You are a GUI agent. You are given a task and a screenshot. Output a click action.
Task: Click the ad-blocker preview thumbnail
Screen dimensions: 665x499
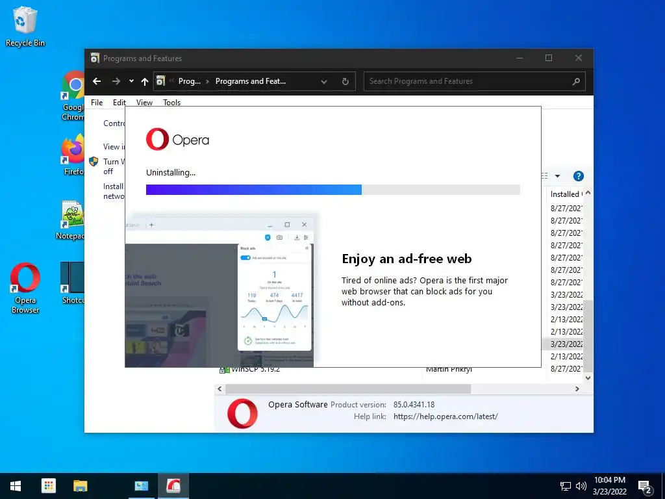(x=220, y=290)
